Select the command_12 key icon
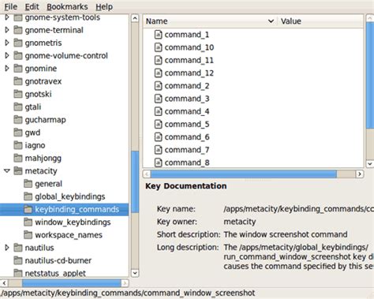 click(158, 73)
